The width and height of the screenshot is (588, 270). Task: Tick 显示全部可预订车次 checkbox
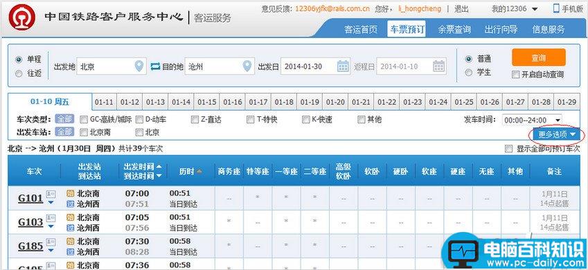[x=508, y=149]
